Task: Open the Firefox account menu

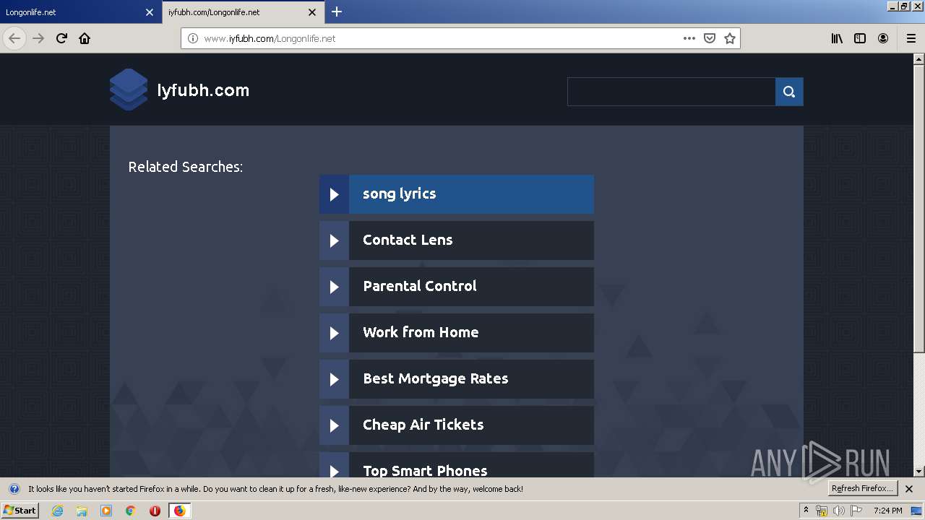Action: pyautogui.click(x=883, y=38)
